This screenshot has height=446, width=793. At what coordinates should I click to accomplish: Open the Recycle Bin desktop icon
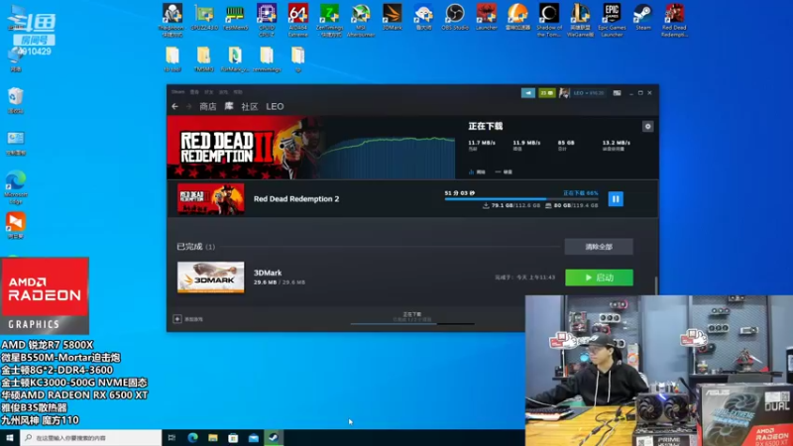pos(16,100)
